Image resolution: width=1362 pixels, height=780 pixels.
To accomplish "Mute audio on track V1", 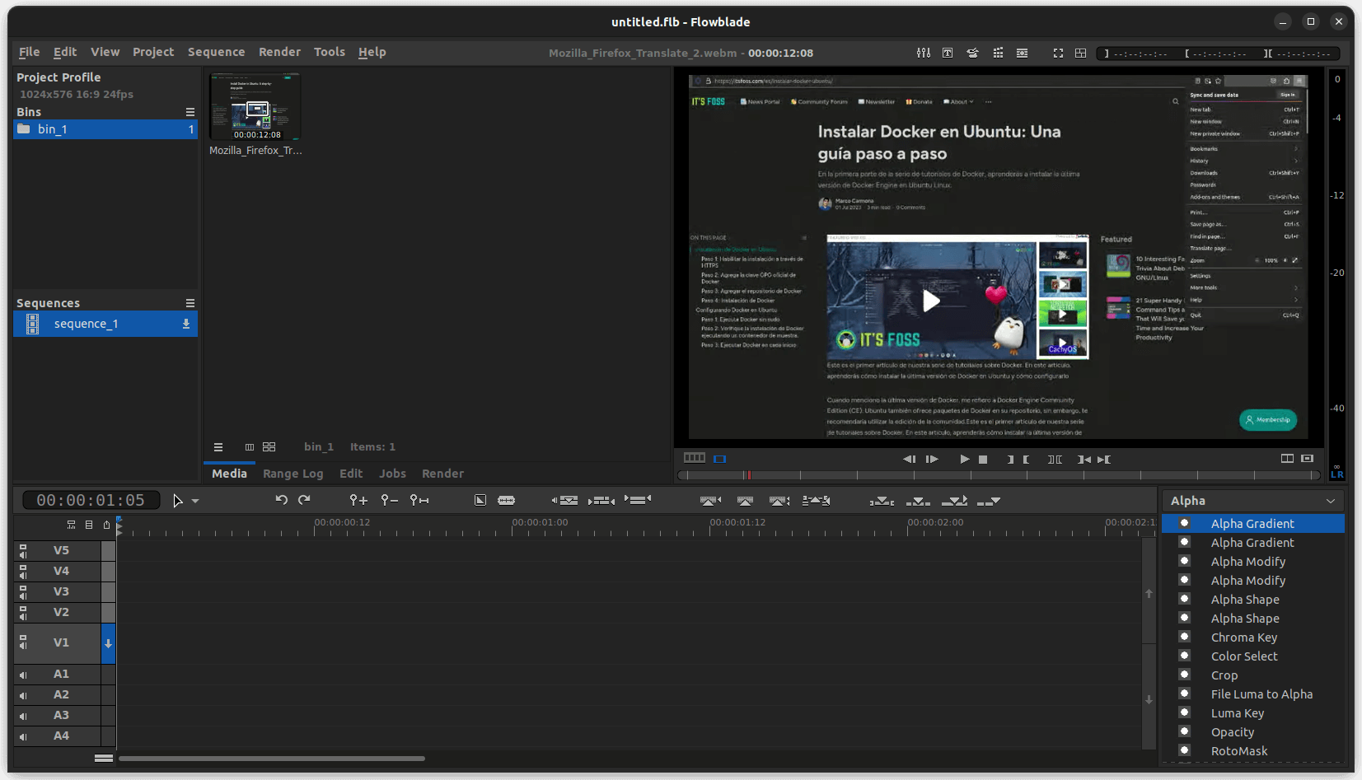I will [23, 646].
